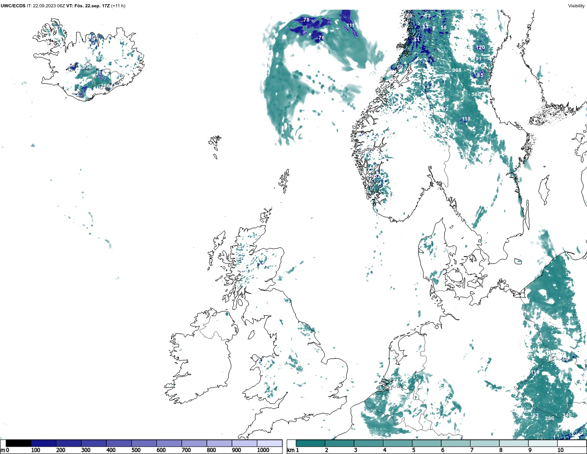Select the 4–5 km legend swatch

point(398,443)
